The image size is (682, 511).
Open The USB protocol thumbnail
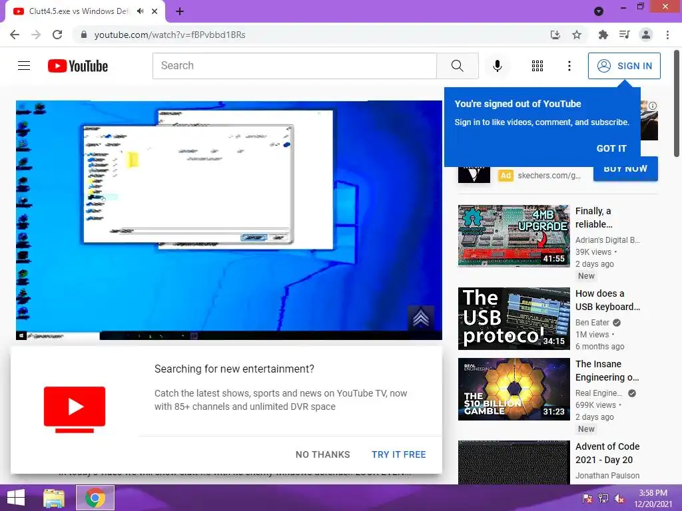pyautogui.click(x=513, y=319)
